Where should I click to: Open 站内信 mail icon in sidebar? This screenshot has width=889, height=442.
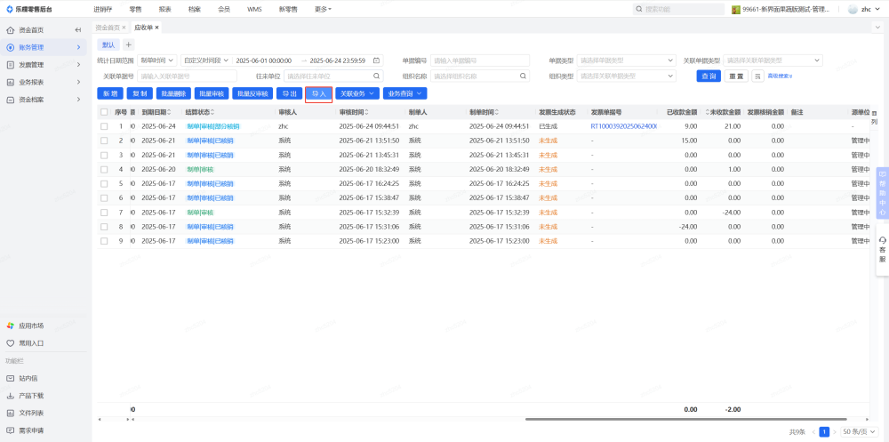(11, 378)
